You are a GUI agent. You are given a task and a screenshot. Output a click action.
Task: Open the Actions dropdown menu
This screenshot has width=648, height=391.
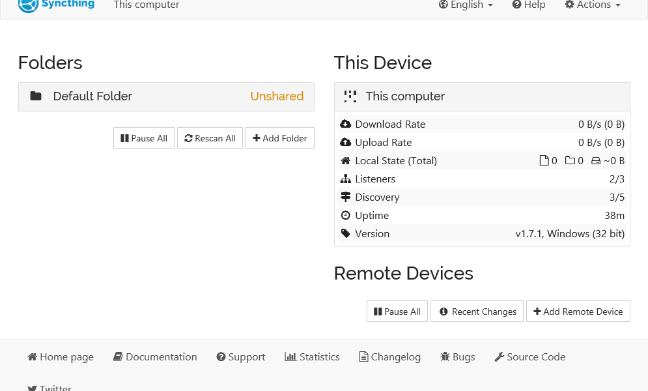pos(592,5)
